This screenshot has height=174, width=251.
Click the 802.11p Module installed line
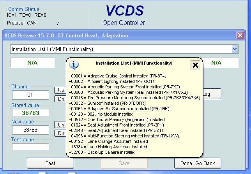[101, 114]
